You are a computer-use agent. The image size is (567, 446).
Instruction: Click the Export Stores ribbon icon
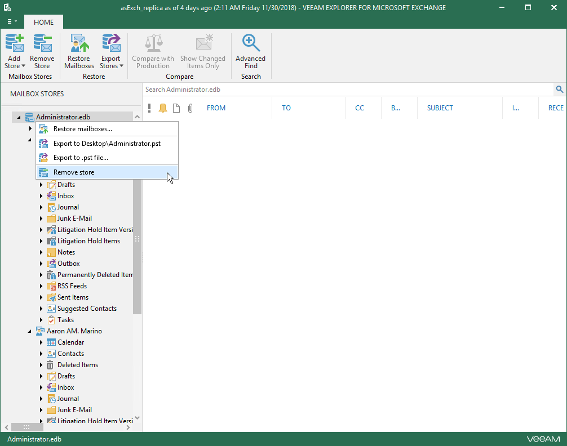pos(110,43)
